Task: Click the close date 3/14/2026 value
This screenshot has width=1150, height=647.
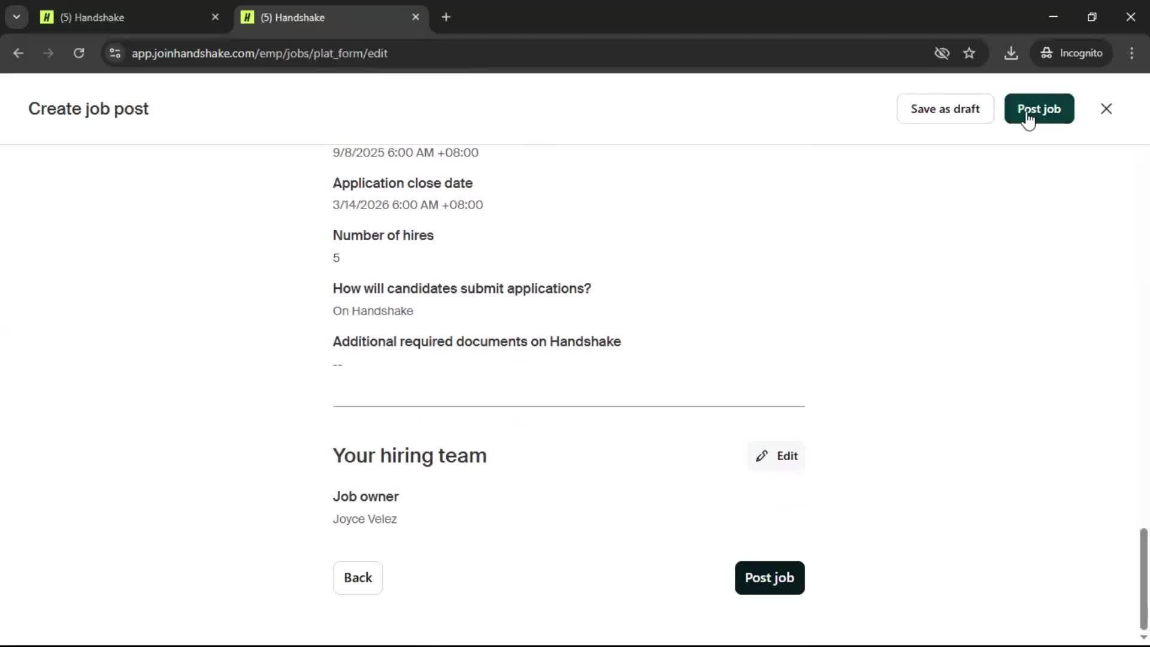Action: click(x=408, y=205)
